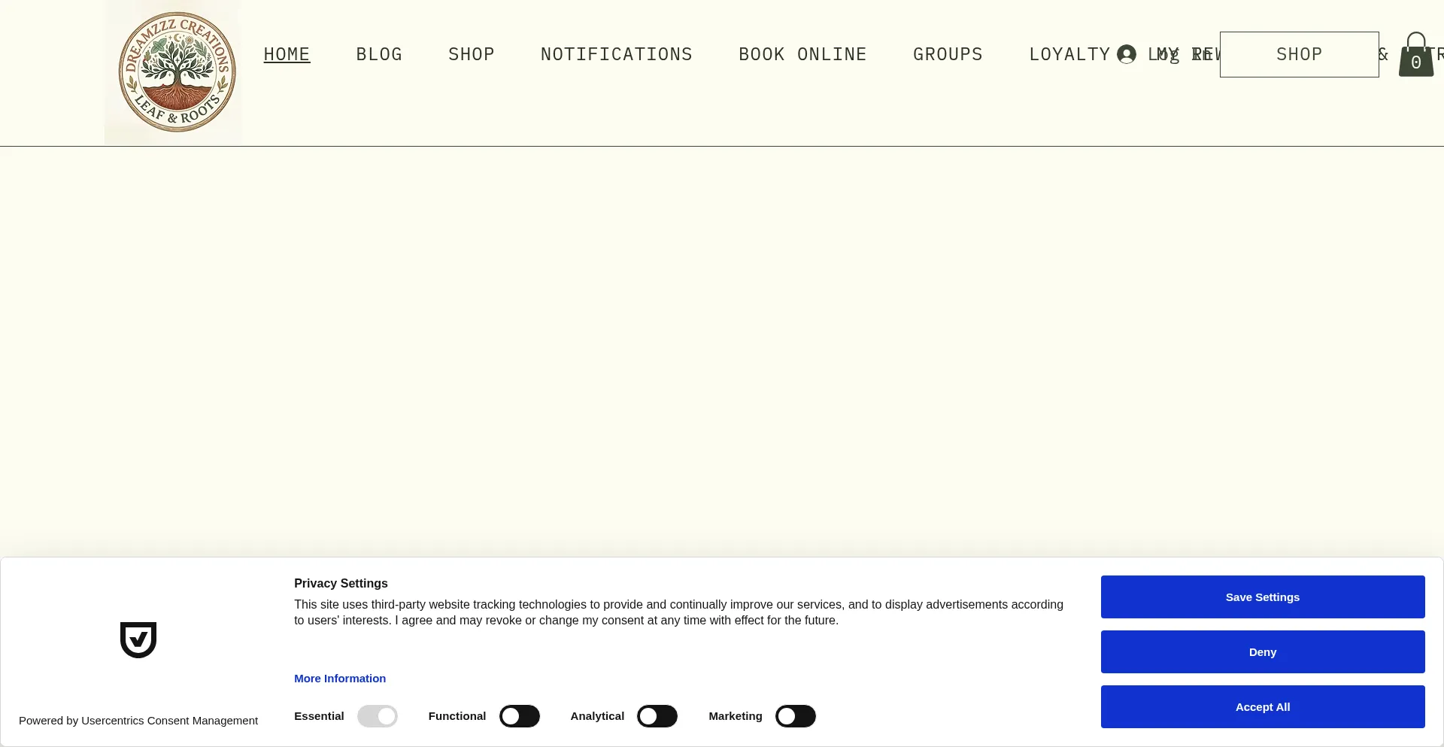Viewport: 1444px width, 747px height.
Task: Enable the Functional cookies toggle
Action: pyautogui.click(x=520, y=716)
